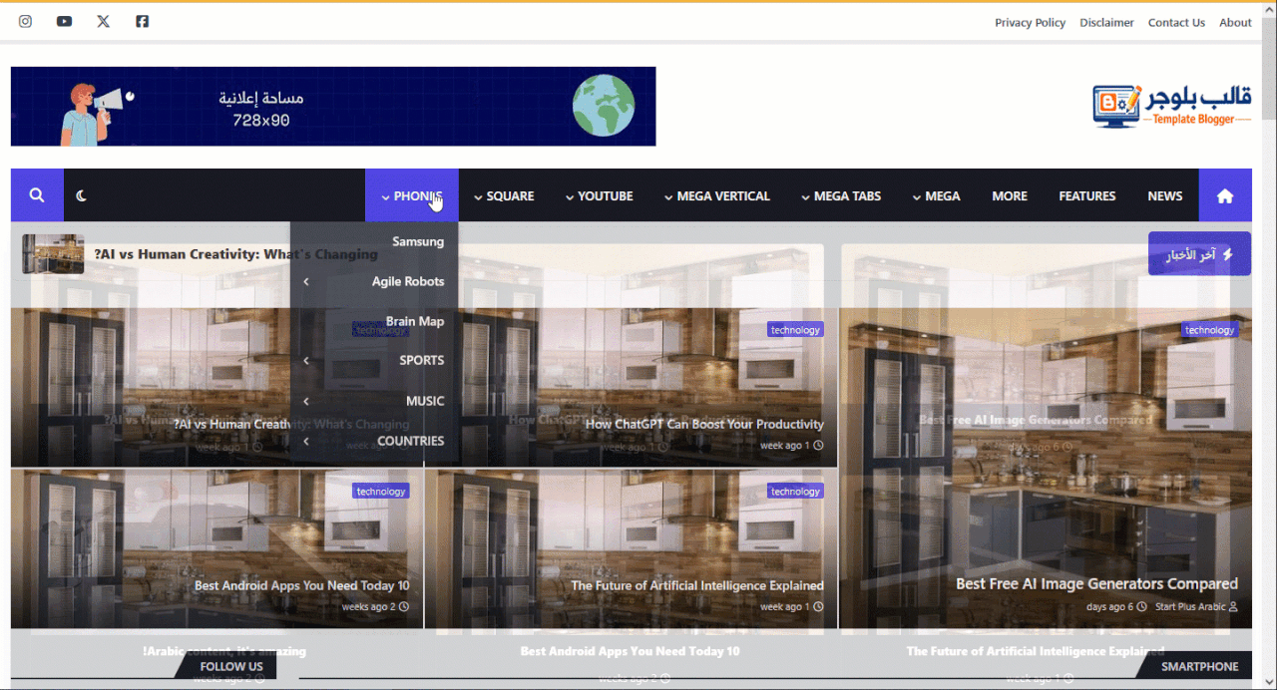The image size is (1277, 690).
Task: Open the Privacy Policy link
Action: [x=1030, y=22]
